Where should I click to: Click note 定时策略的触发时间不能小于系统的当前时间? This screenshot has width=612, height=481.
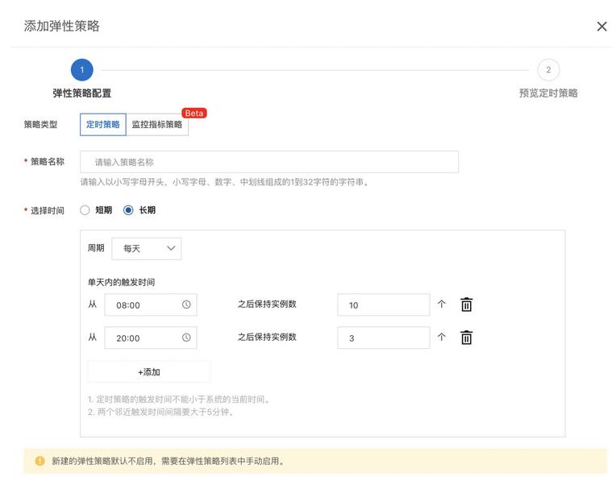coord(179,400)
